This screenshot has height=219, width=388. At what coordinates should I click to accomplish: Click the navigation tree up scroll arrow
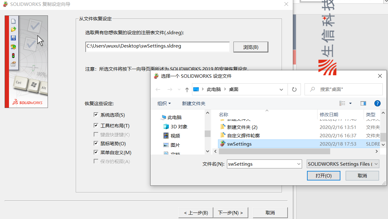[x=208, y=114]
